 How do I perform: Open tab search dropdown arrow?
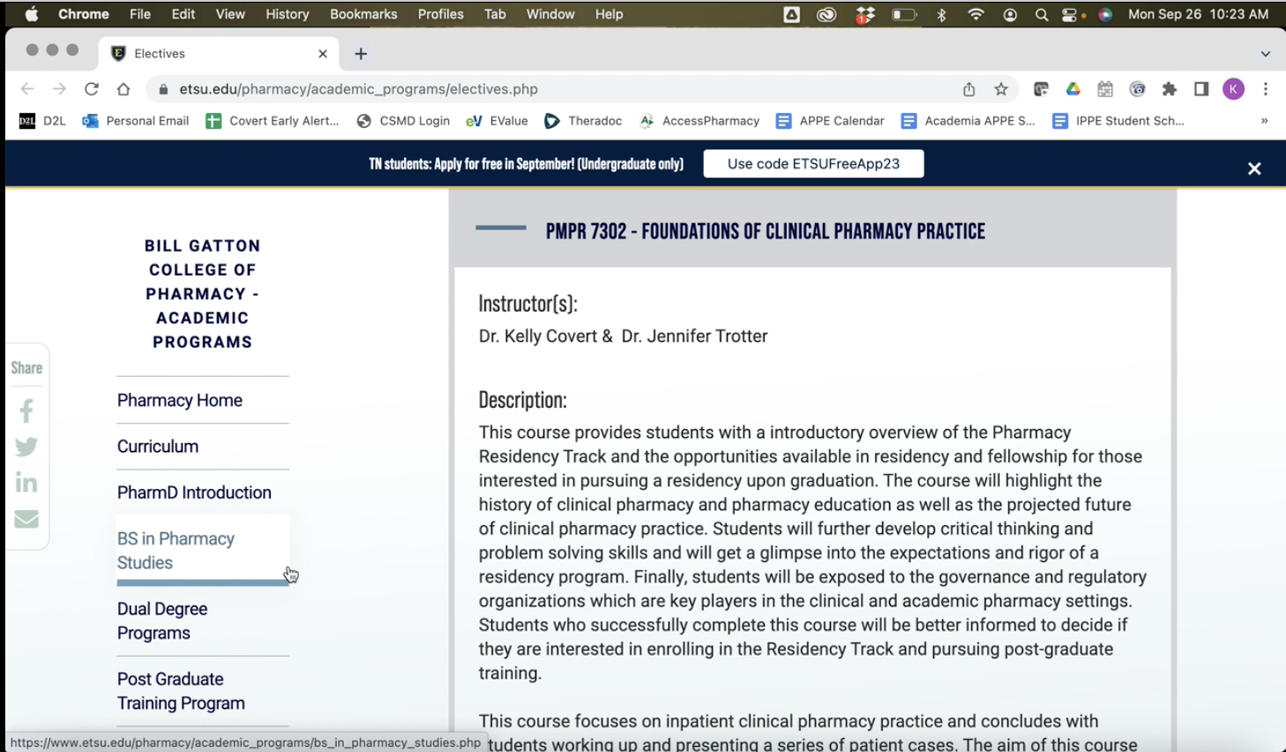pyautogui.click(x=1265, y=54)
